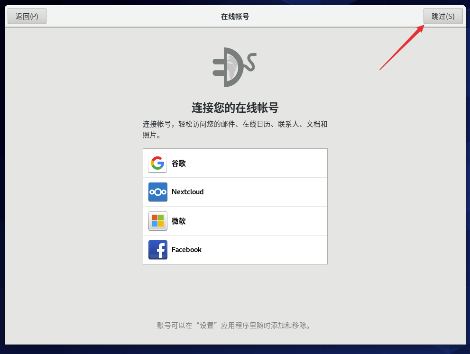Click the 连接您的在线帐号 heading
470x354 pixels.
[x=235, y=108]
